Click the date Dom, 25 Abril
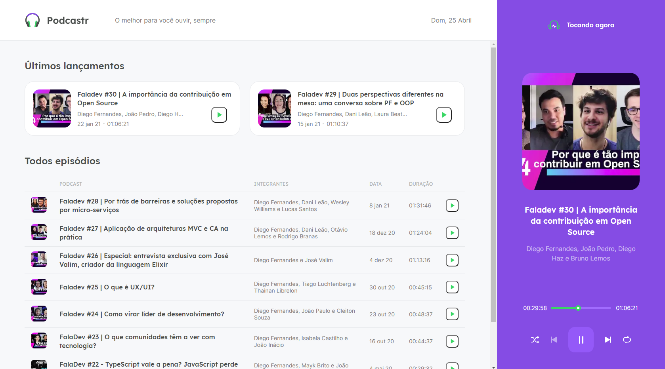Screen dimensions: 665x369 (451, 20)
